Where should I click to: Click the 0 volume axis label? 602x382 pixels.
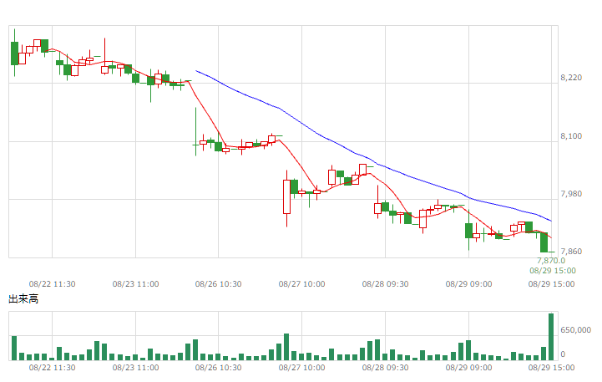(x=563, y=354)
